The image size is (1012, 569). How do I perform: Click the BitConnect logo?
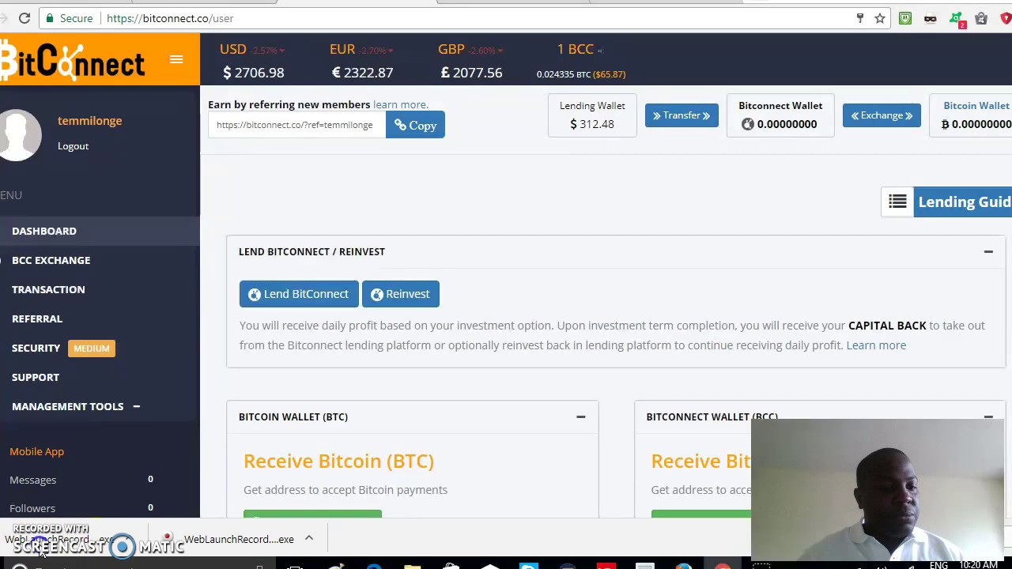tap(73, 61)
